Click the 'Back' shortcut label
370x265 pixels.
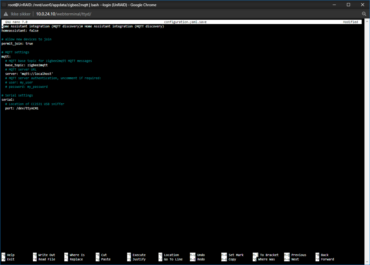pos(325,255)
